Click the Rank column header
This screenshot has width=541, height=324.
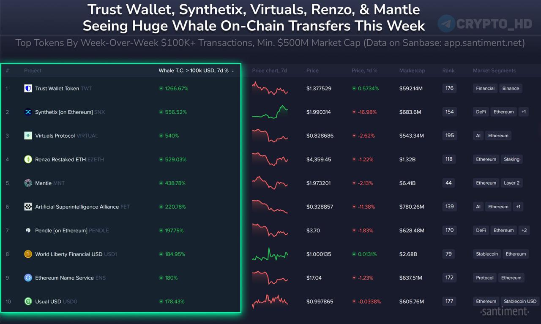click(448, 71)
